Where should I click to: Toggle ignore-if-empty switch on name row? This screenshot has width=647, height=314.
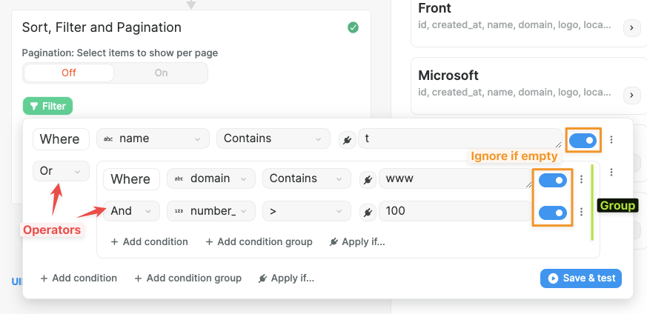[x=583, y=140]
